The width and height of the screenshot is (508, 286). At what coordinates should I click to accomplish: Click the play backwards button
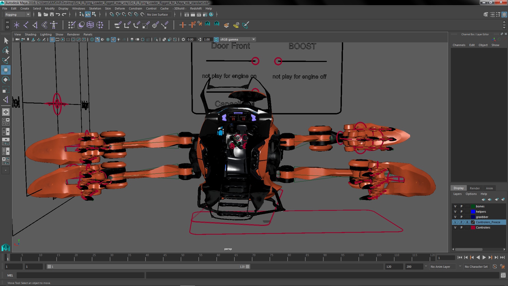tap(478, 257)
